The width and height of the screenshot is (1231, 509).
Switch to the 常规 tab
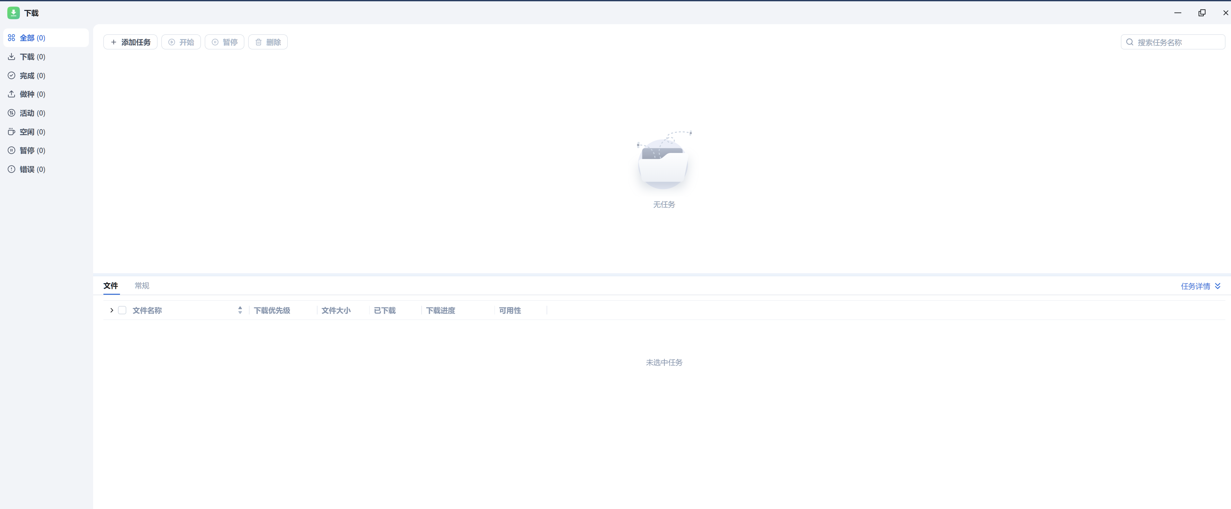point(142,285)
